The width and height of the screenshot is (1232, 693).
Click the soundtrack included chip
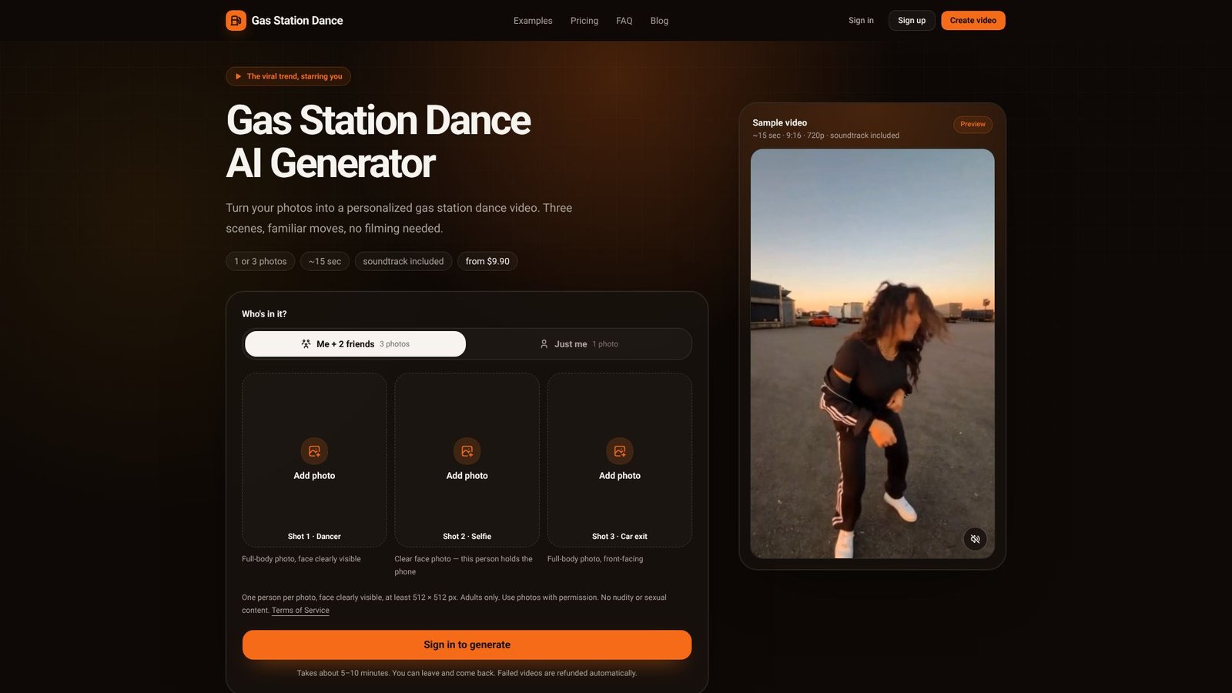pyautogui.click(x=403, y=262)
